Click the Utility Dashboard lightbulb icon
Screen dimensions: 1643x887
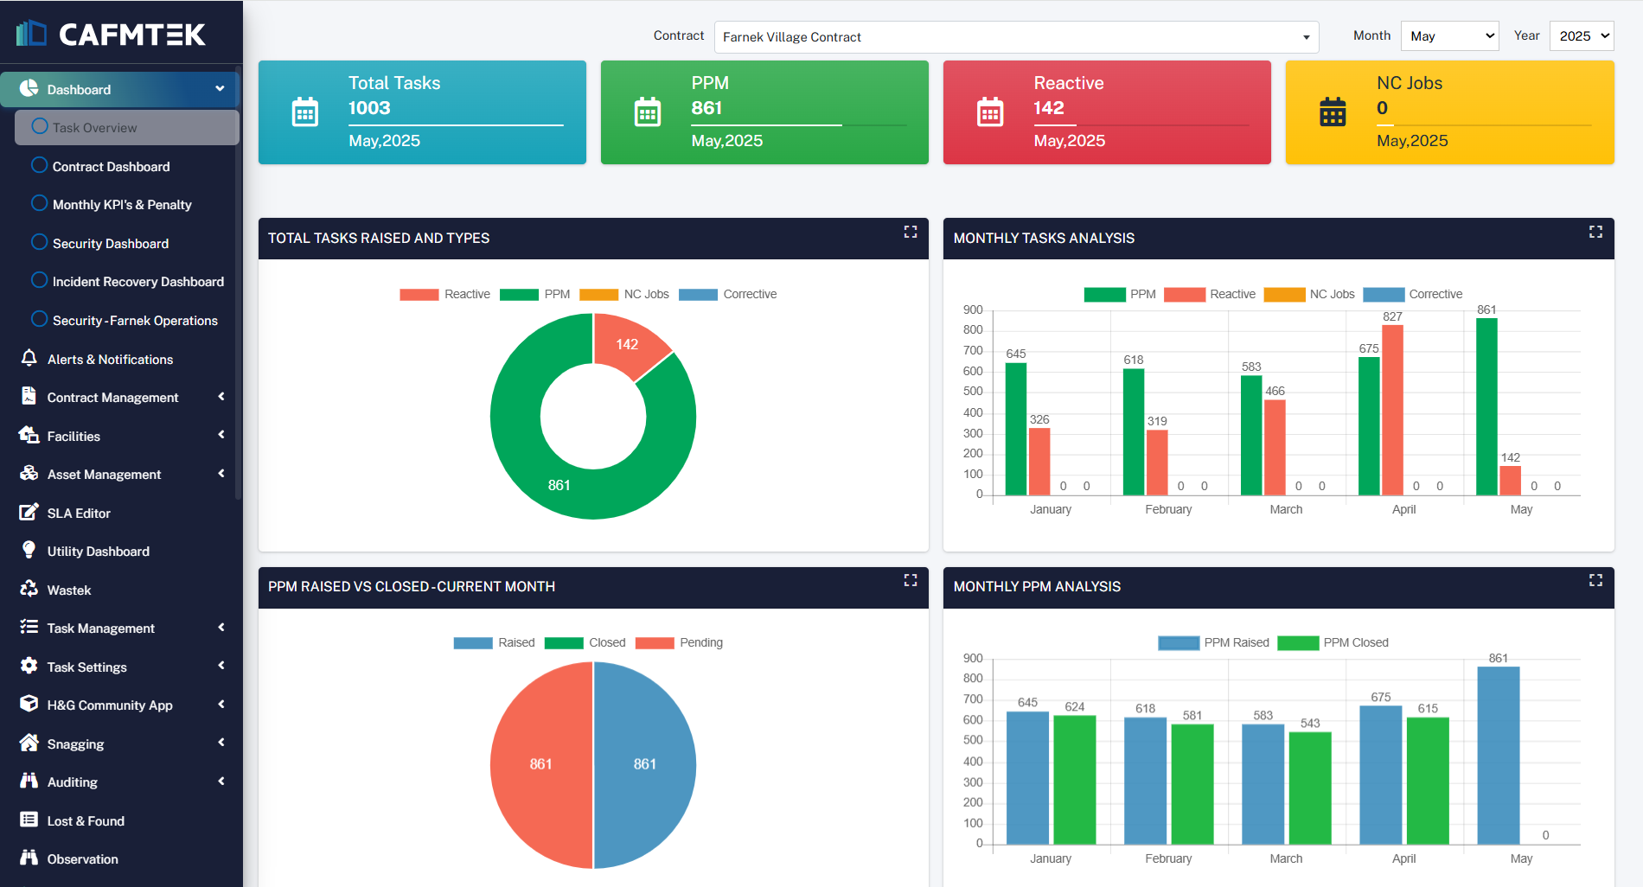click(29, 551)
